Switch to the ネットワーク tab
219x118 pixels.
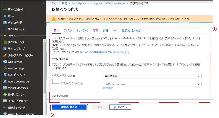point(82,31)
